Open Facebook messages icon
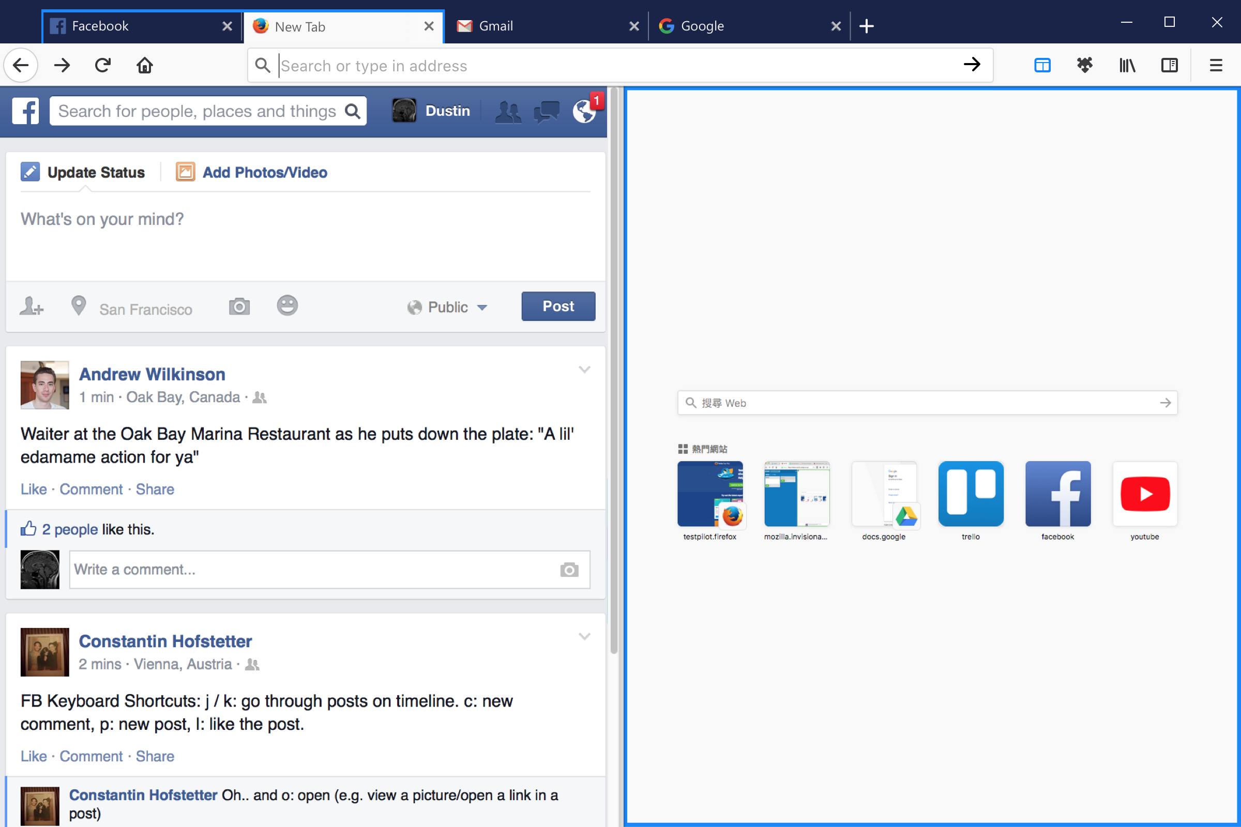This screenshot has height=827, width=1241. pos(546,111)
